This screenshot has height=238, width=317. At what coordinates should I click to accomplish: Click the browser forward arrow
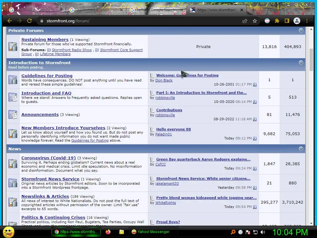coord(20,21)
